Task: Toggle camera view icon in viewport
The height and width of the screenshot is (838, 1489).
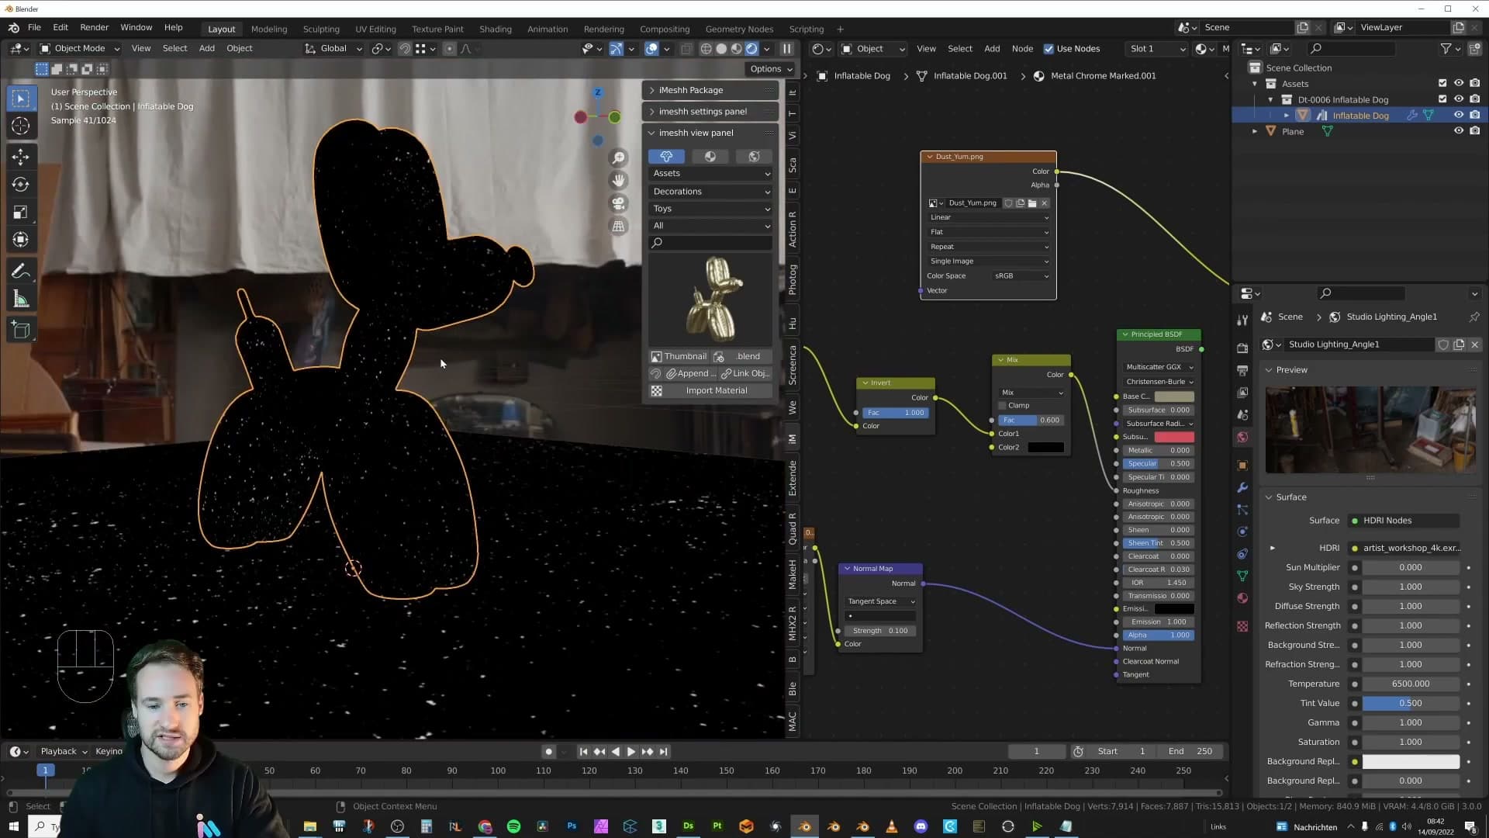Action: pyautogui.click(x=618, y=203)
